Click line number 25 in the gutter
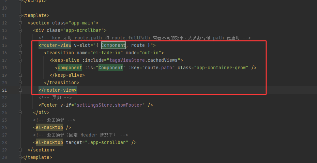 tap(4, 120)
